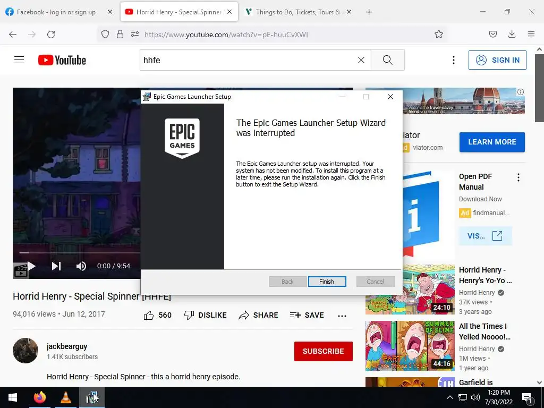Open VLC media player from taskbar
The image size is (544, 408).
coord(66,397)
